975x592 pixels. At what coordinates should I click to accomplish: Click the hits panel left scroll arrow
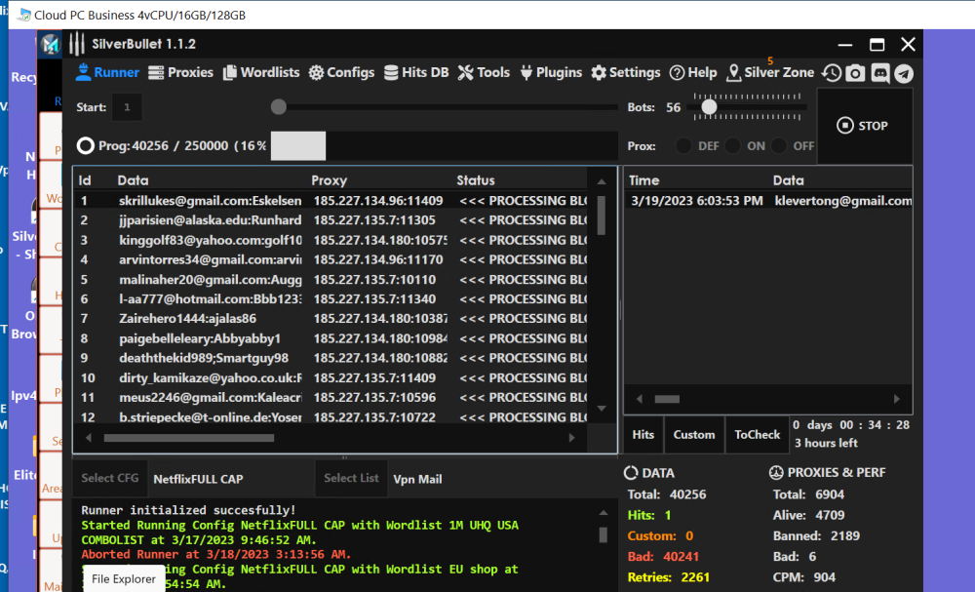[640, 399]
